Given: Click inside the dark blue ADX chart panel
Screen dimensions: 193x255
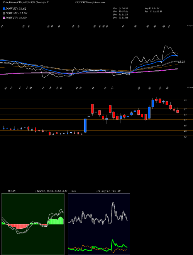Looking at the screenshot, I should [x=99, y=224].
